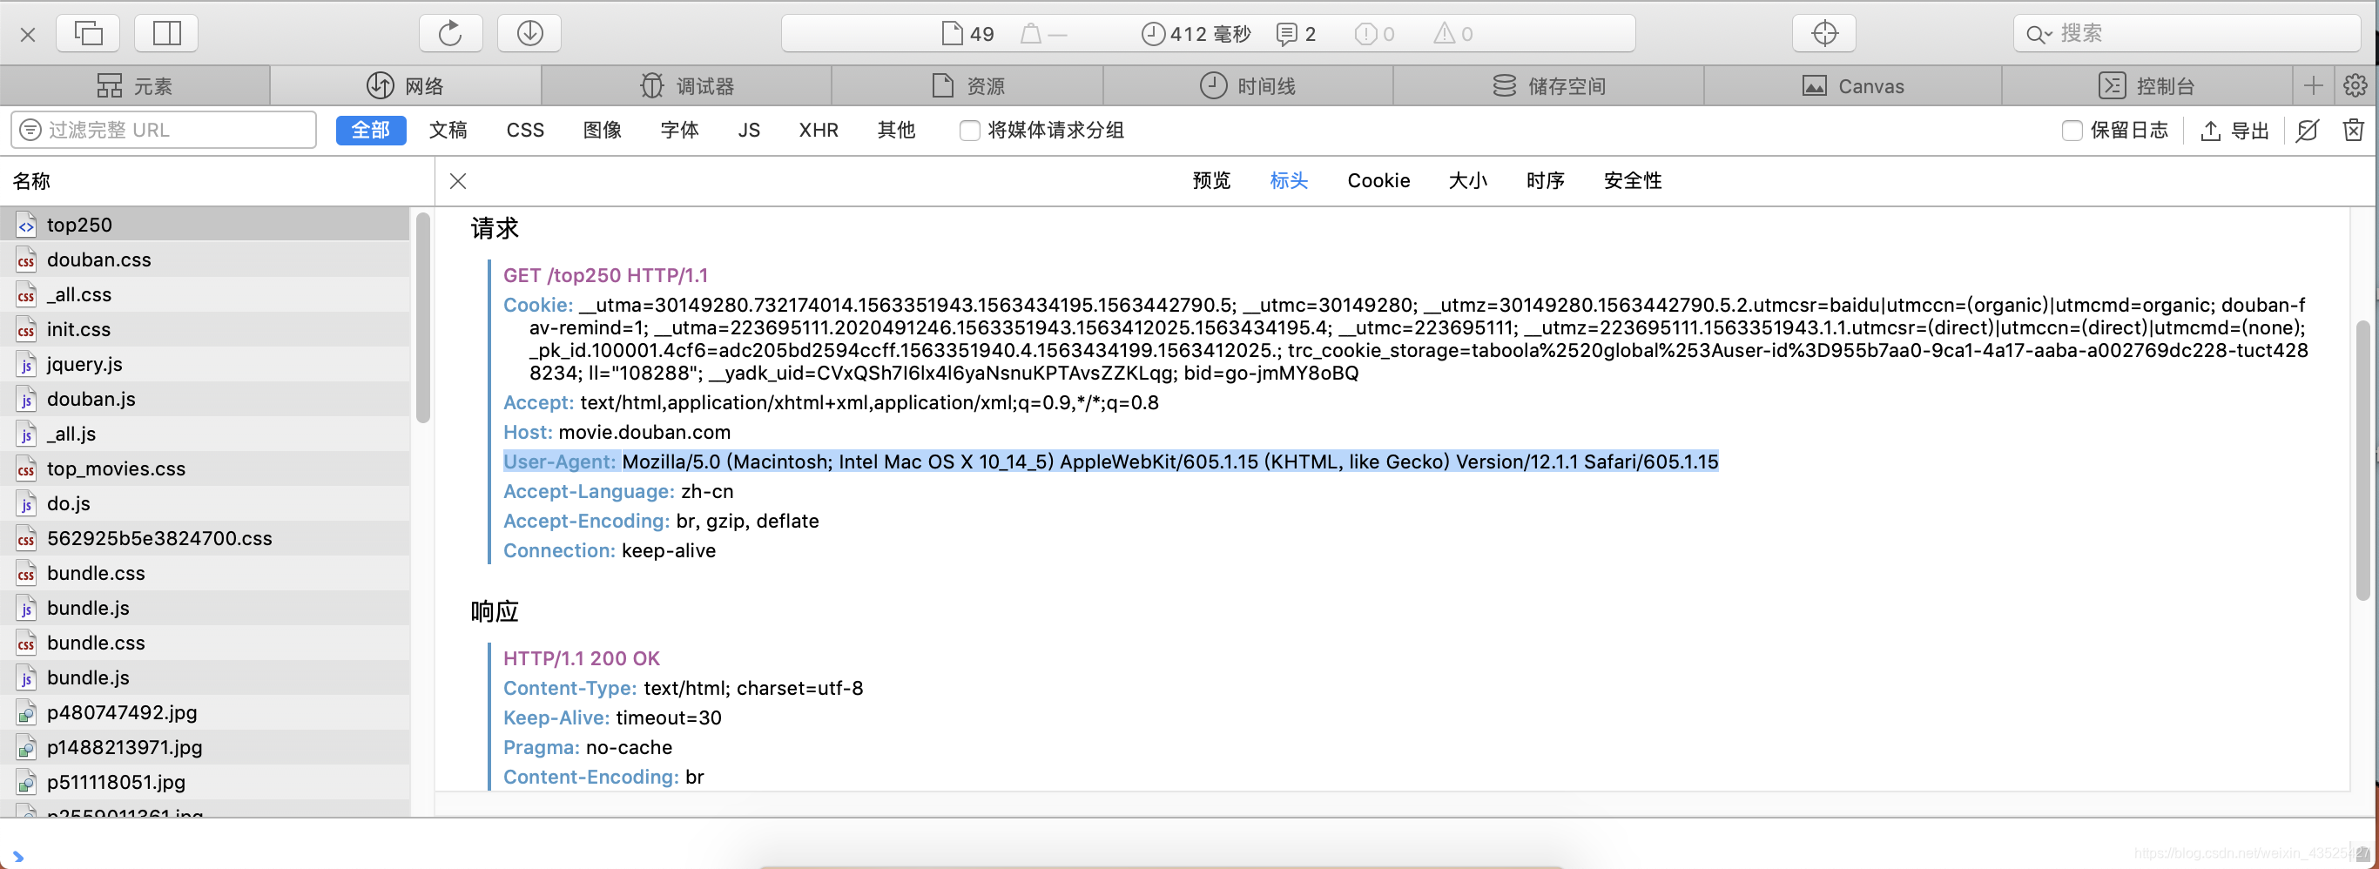Open the 控制台 tab
This screenshot has height=869, width=2379.
click(2146, 86)
